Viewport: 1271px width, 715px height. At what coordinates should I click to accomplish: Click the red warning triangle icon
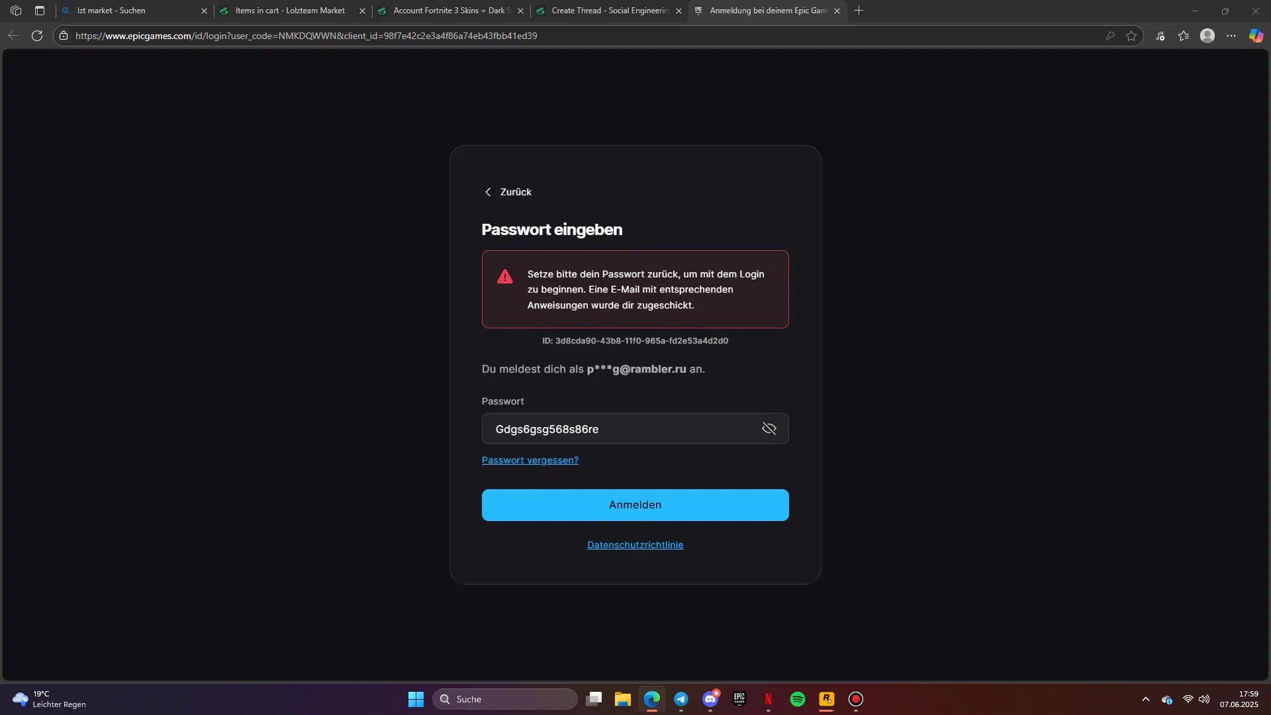coord(505,277)
